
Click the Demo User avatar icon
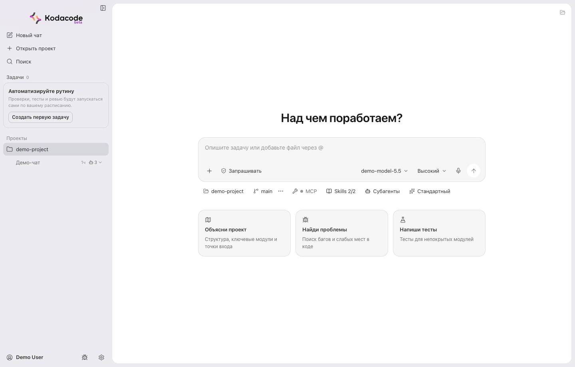coord(10,357)
